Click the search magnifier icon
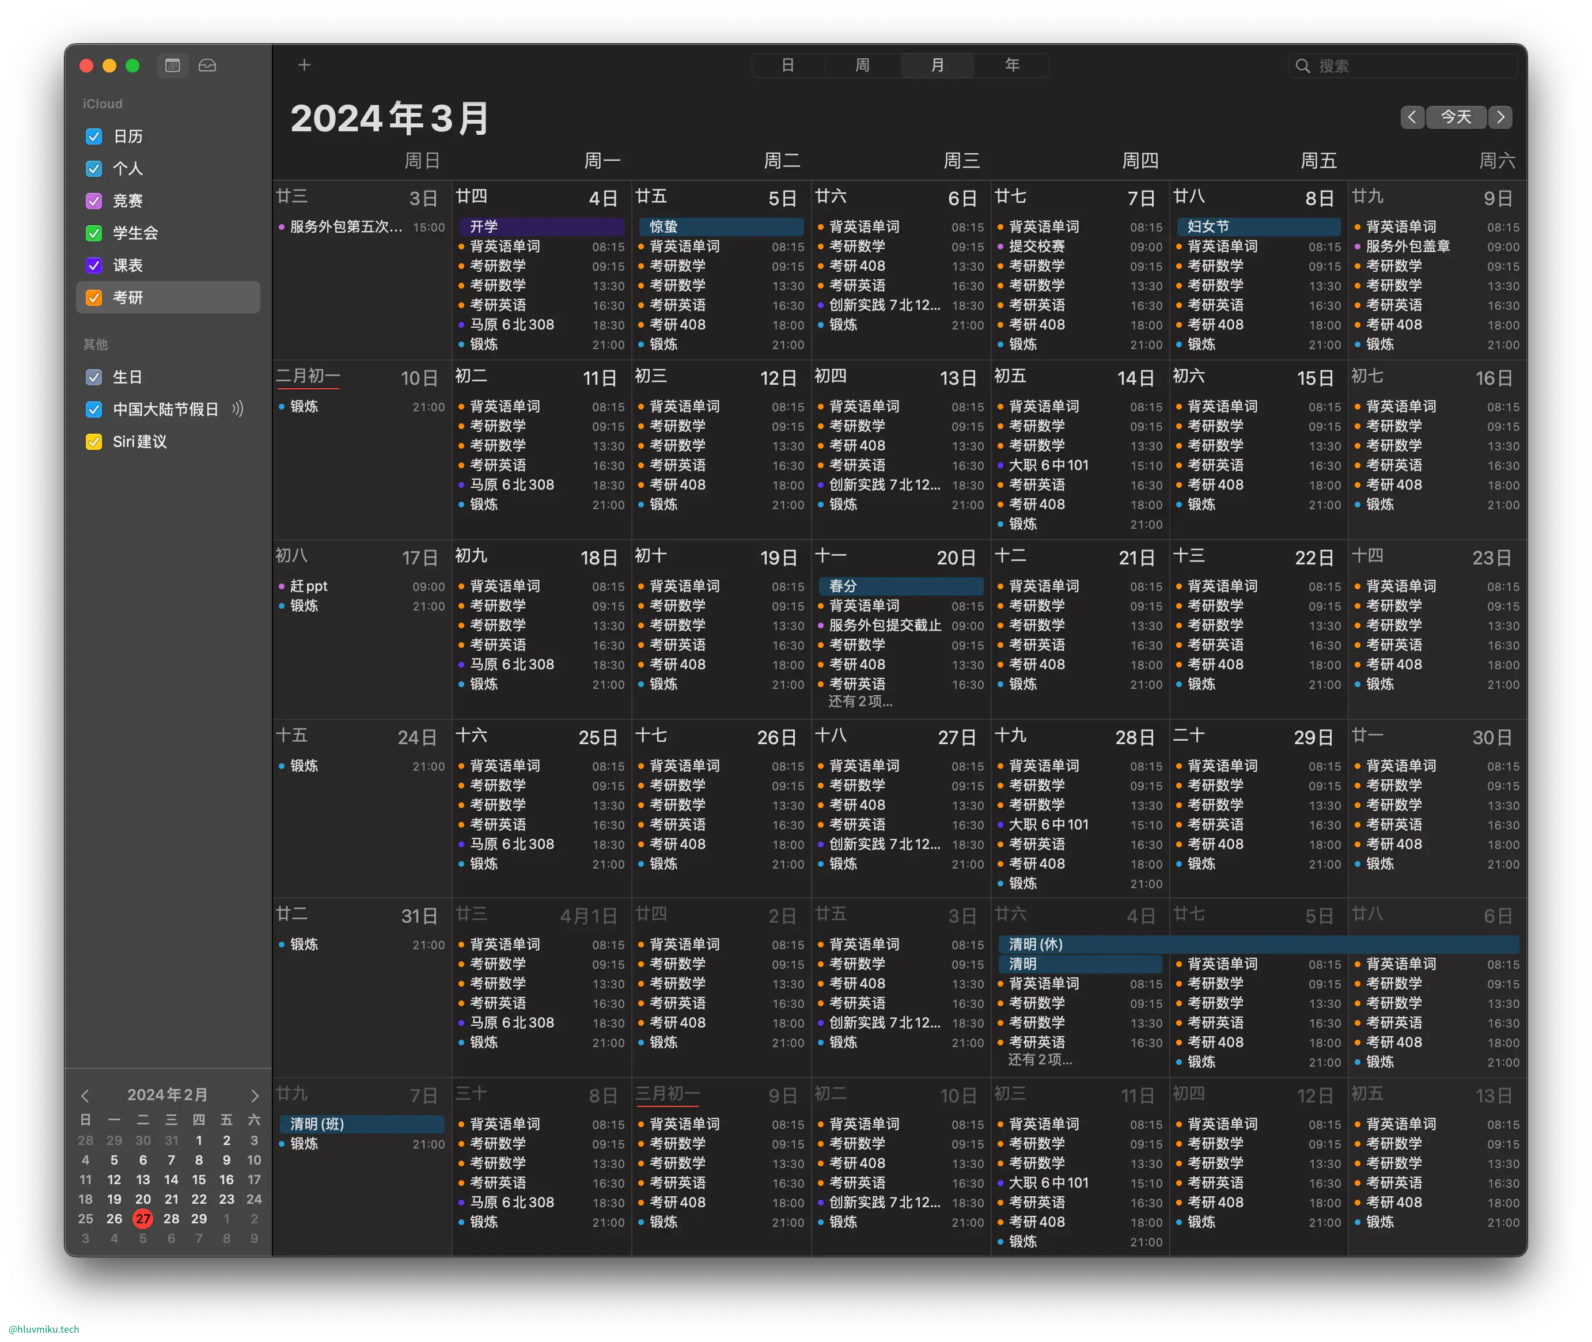1592x1342 pixels. click(x=1303, y=66)
